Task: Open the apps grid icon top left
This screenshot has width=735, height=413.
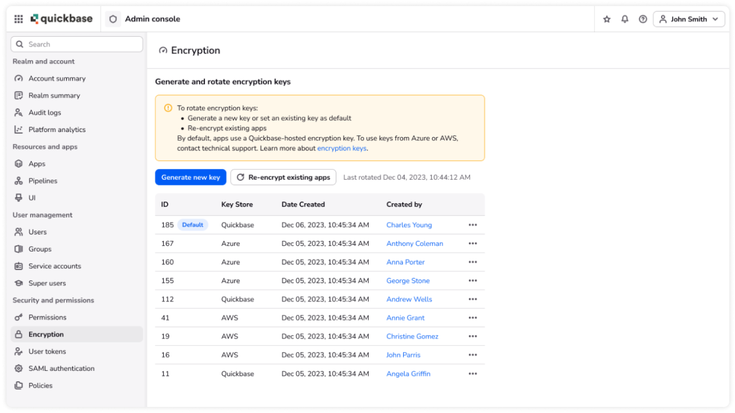Action: [x=18, y=18]
